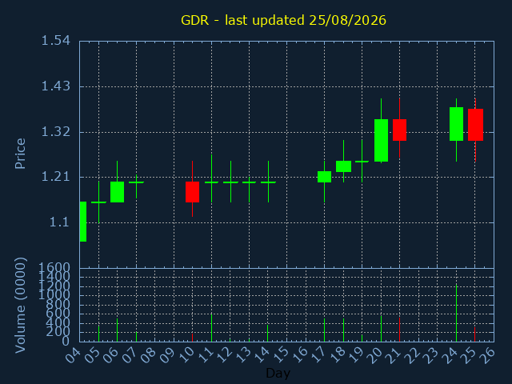Viewport: 512px width, 384px height.
Task: Click the red volume bar on day 25
Action: 474,334
